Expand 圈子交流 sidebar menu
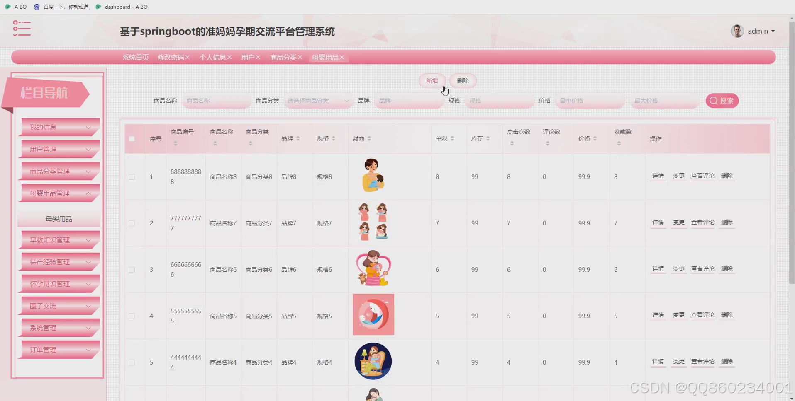Image resolution: width=795 pixels, height=401 pixels. point(59,306)
